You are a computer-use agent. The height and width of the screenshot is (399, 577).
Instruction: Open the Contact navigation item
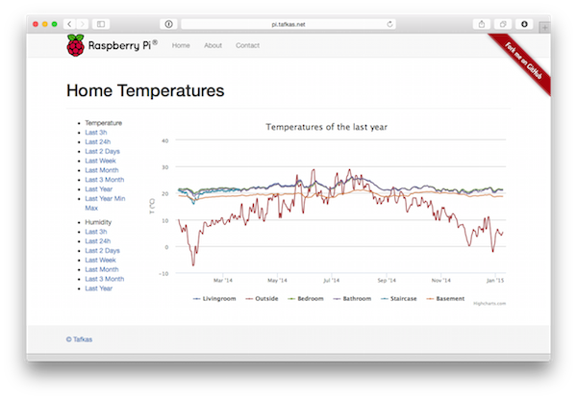point(248,45)
